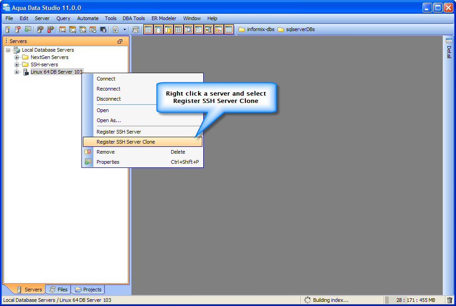Viewport: 456px width, 306px height.
Task: Toggle the bar chart panel button
Action: (218, 29)
